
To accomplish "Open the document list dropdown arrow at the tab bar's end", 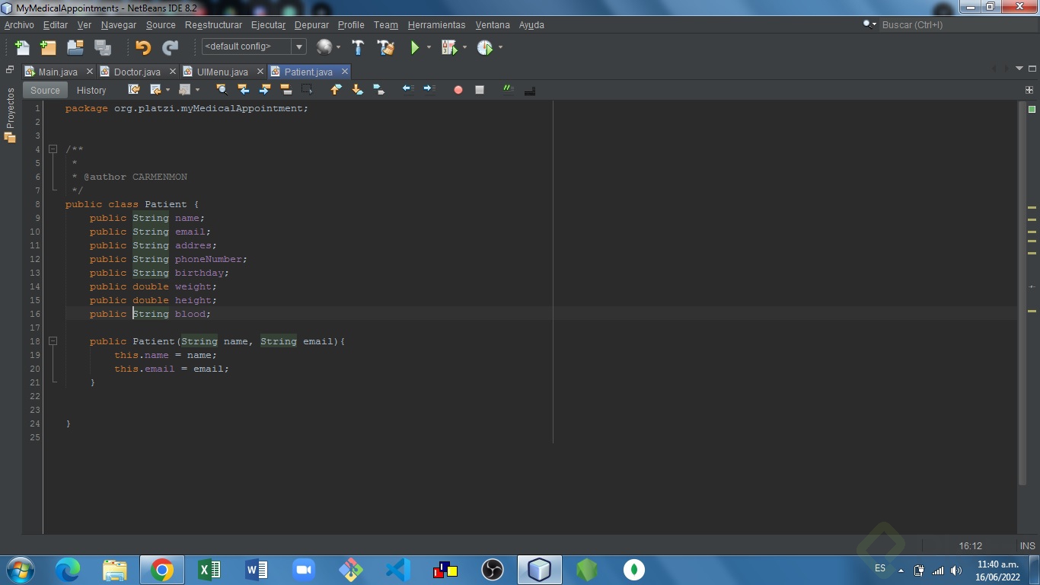I will [x=1019, y=69].
